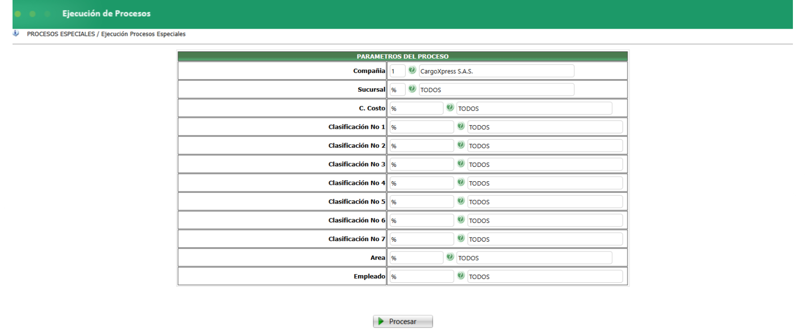Open the Compañía lookup help icon
Image resolution: width=805 pixels, height=336 pixels.
coord(412,70)
